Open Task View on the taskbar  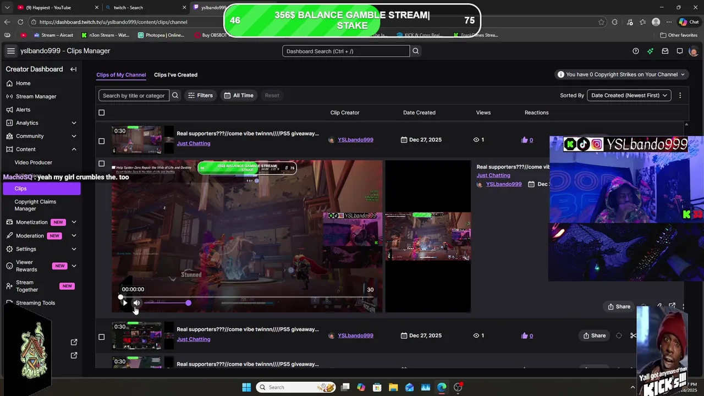tap(345, 387)
